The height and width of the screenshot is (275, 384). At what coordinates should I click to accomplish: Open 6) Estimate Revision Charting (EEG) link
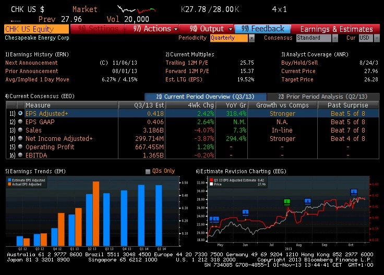pos(241,171)
